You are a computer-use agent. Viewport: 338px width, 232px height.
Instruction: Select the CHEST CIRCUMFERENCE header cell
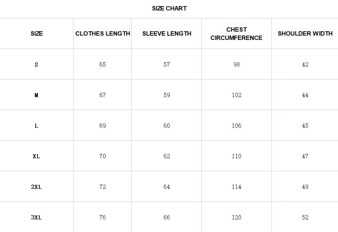pyautogui.click(x=236, y=33)
